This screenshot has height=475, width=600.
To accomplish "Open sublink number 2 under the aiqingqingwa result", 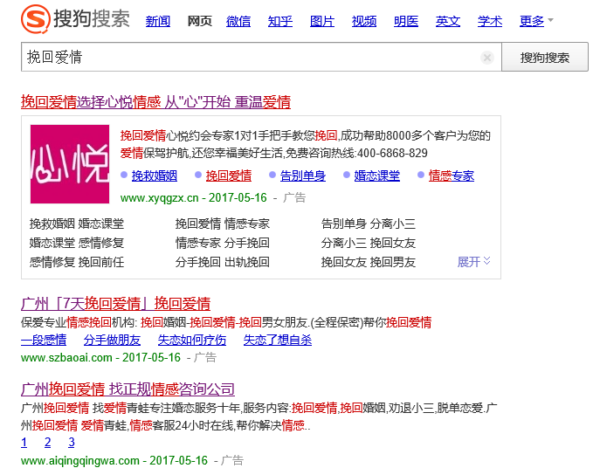I will 48,443.
